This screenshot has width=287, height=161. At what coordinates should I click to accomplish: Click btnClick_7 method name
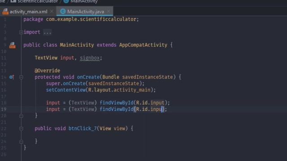83,128
